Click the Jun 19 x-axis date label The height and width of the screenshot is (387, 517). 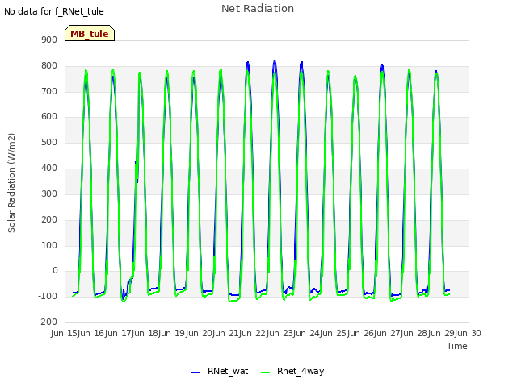pos(172,333)
